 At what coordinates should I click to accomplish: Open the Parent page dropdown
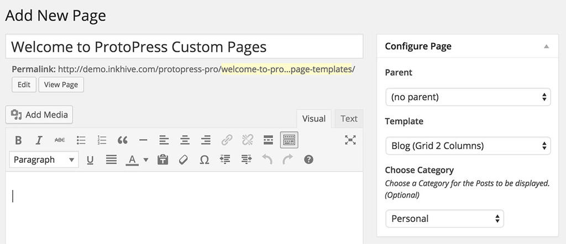468,97
